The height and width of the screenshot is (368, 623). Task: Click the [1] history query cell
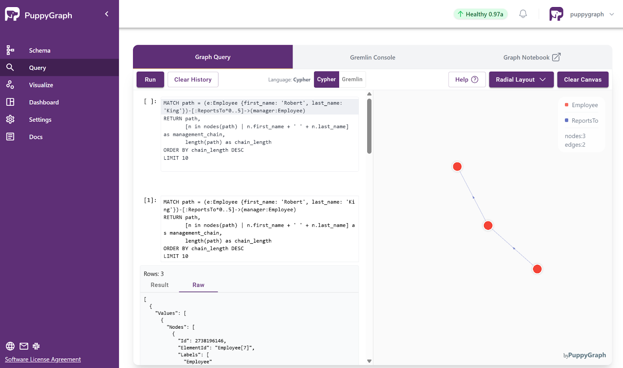click(259, 229)
